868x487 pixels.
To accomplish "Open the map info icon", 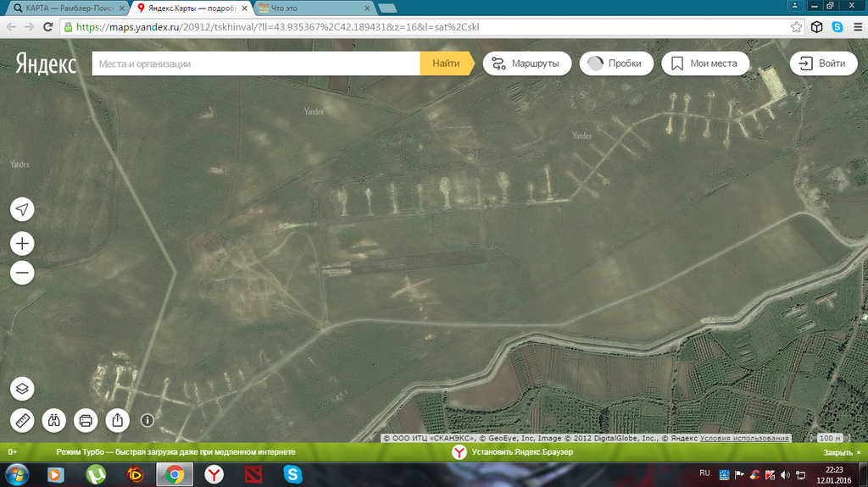I will [147, 419].
